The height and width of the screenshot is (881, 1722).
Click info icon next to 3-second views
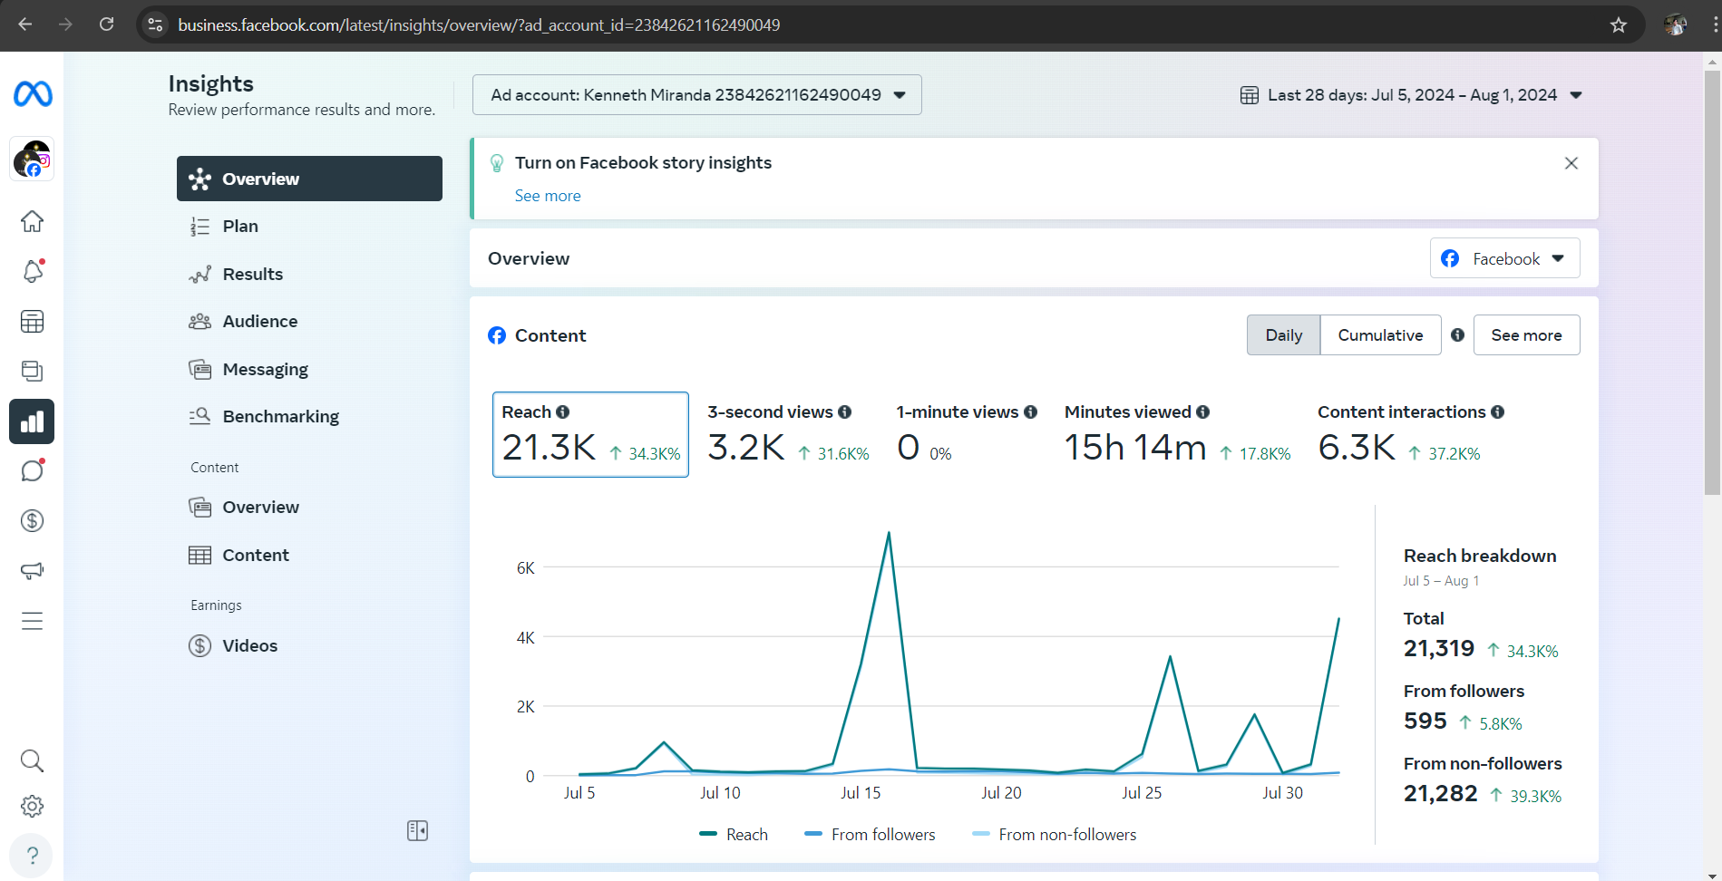click(x=844, y=411)
